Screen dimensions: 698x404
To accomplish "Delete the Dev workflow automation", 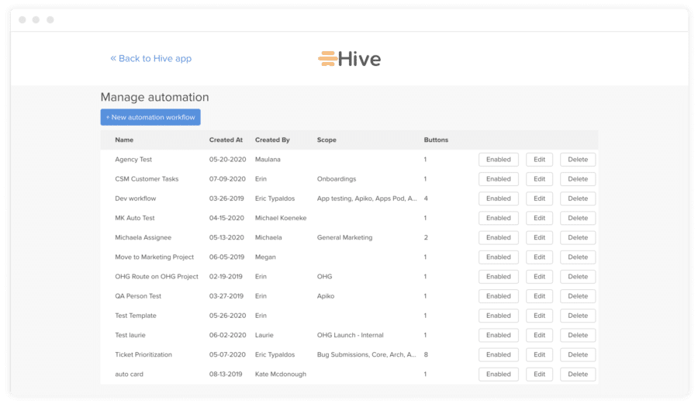I will [x=578, y=199].
